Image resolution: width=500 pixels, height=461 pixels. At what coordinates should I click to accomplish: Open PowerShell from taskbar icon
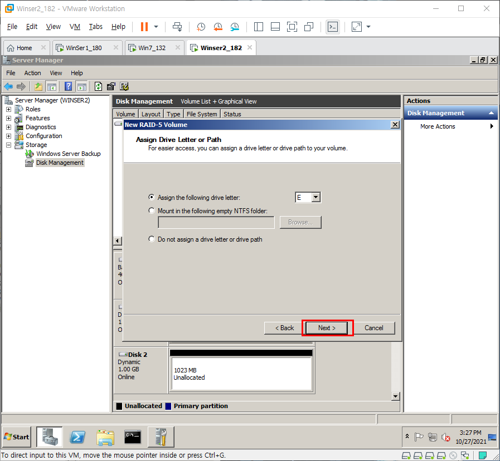coord(77,437)
